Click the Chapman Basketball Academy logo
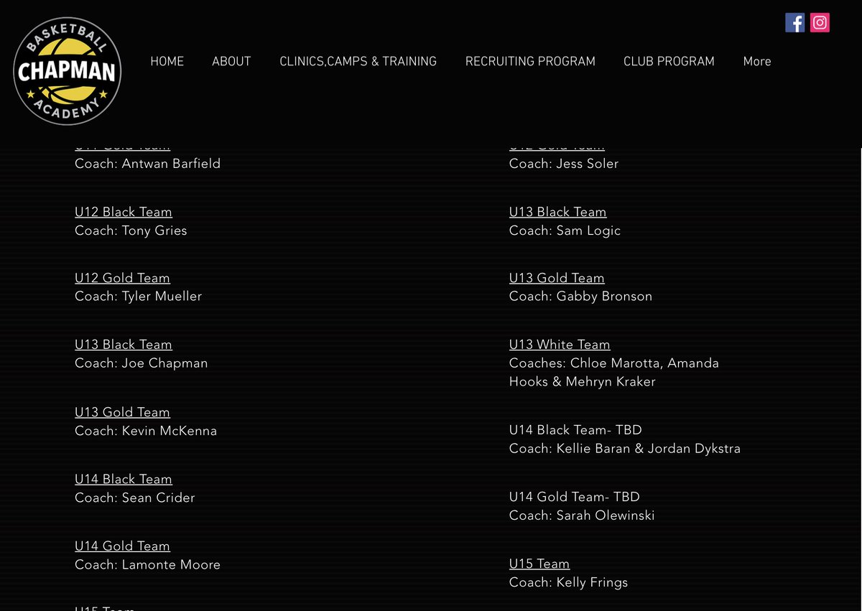The height and width of the screenshot is (611, 862). click(x=68, y=71)
